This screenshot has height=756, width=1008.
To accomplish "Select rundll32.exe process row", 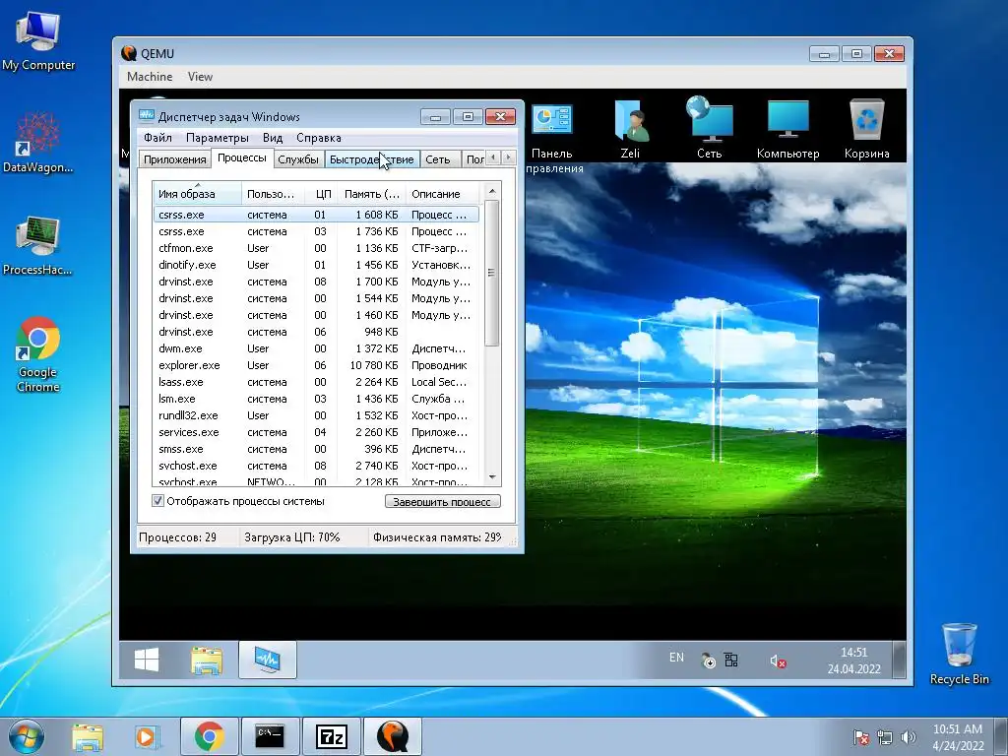I will click(316, 415).
